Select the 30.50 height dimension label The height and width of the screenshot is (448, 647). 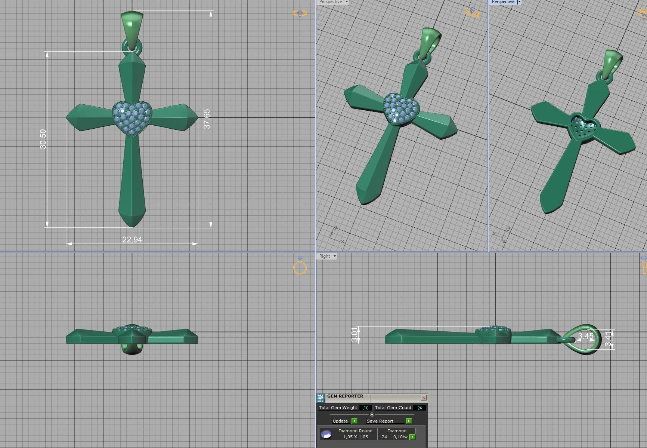point(43,139)
